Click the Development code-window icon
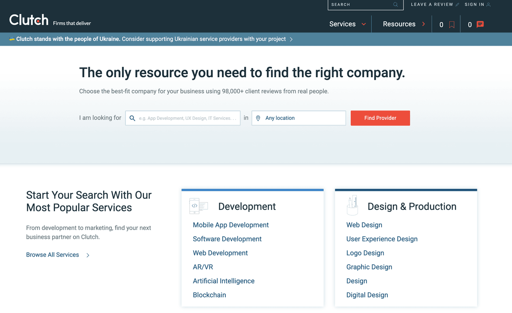Screen dimensions: 512x313 click(x=199, y=206)
